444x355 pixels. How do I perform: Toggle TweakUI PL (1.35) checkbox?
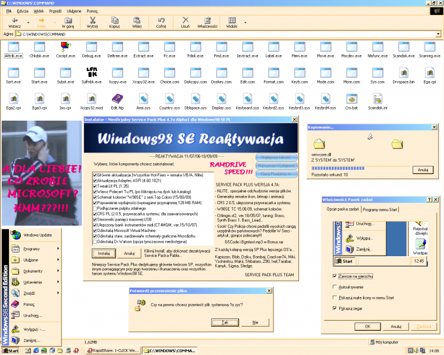[x=95, y=186]
